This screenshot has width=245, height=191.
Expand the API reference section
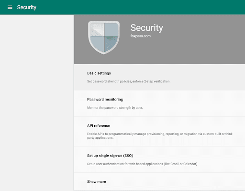(x=159, y=132)
